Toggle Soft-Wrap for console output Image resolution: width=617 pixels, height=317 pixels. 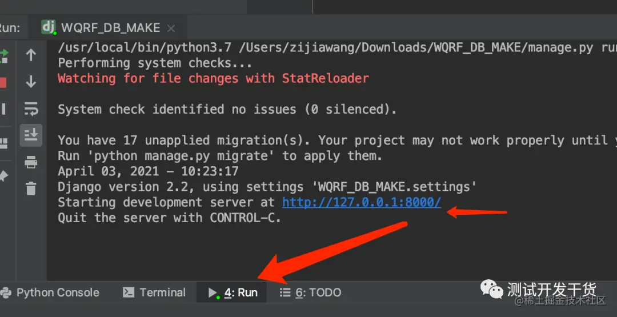pos(31,109)
